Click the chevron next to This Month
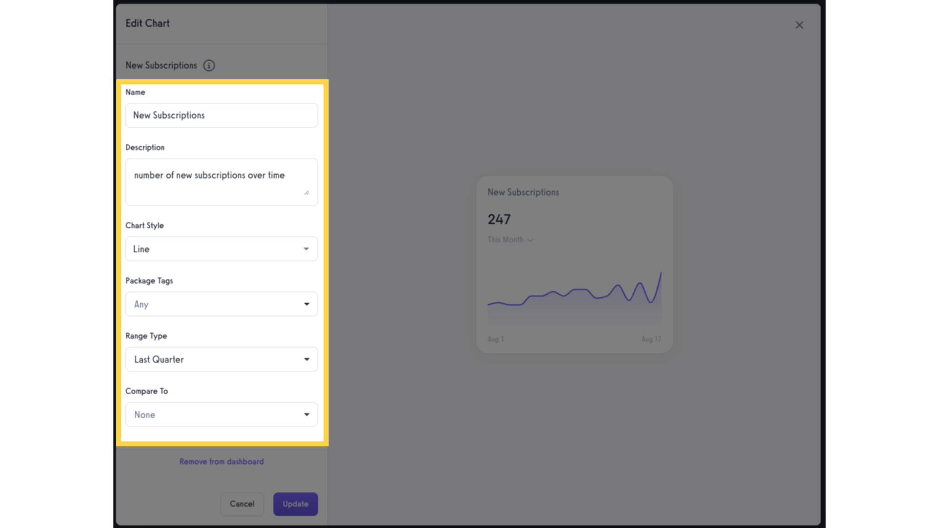The height and width of the screenshot is (528, 939). pyautogui.click(x=530, y=240)
